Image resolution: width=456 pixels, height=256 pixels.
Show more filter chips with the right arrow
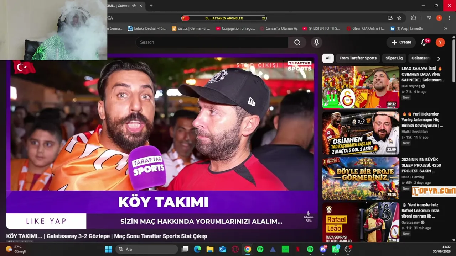pyautogui.click(x=439, y=59)
